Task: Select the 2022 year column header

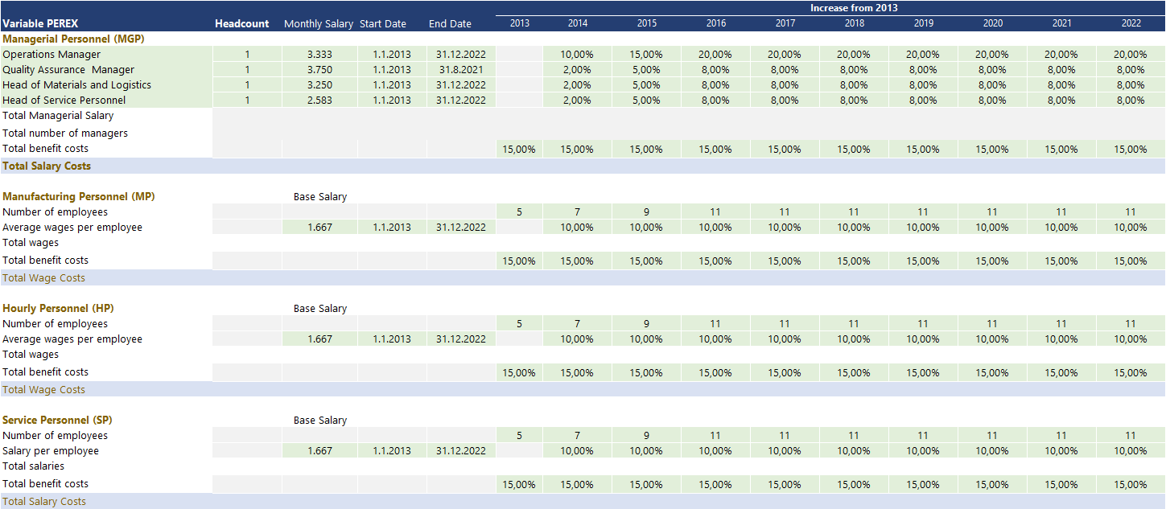Action: coord(1131,23)
